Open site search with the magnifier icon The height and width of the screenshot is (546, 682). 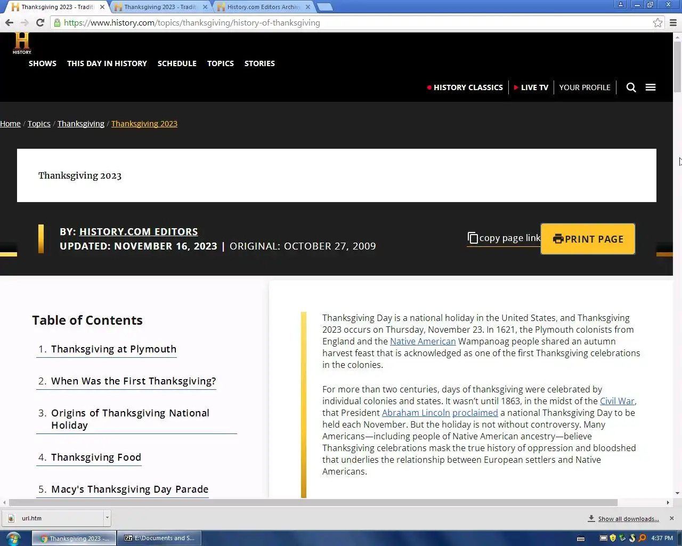[x=631, y=87]
